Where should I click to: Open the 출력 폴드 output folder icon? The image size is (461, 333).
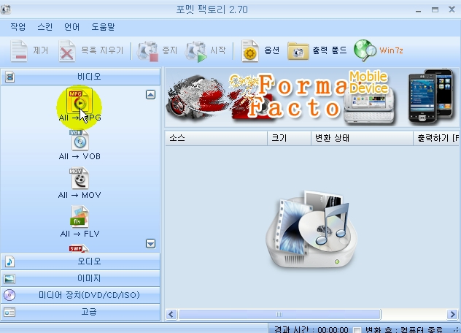point(298,51)
